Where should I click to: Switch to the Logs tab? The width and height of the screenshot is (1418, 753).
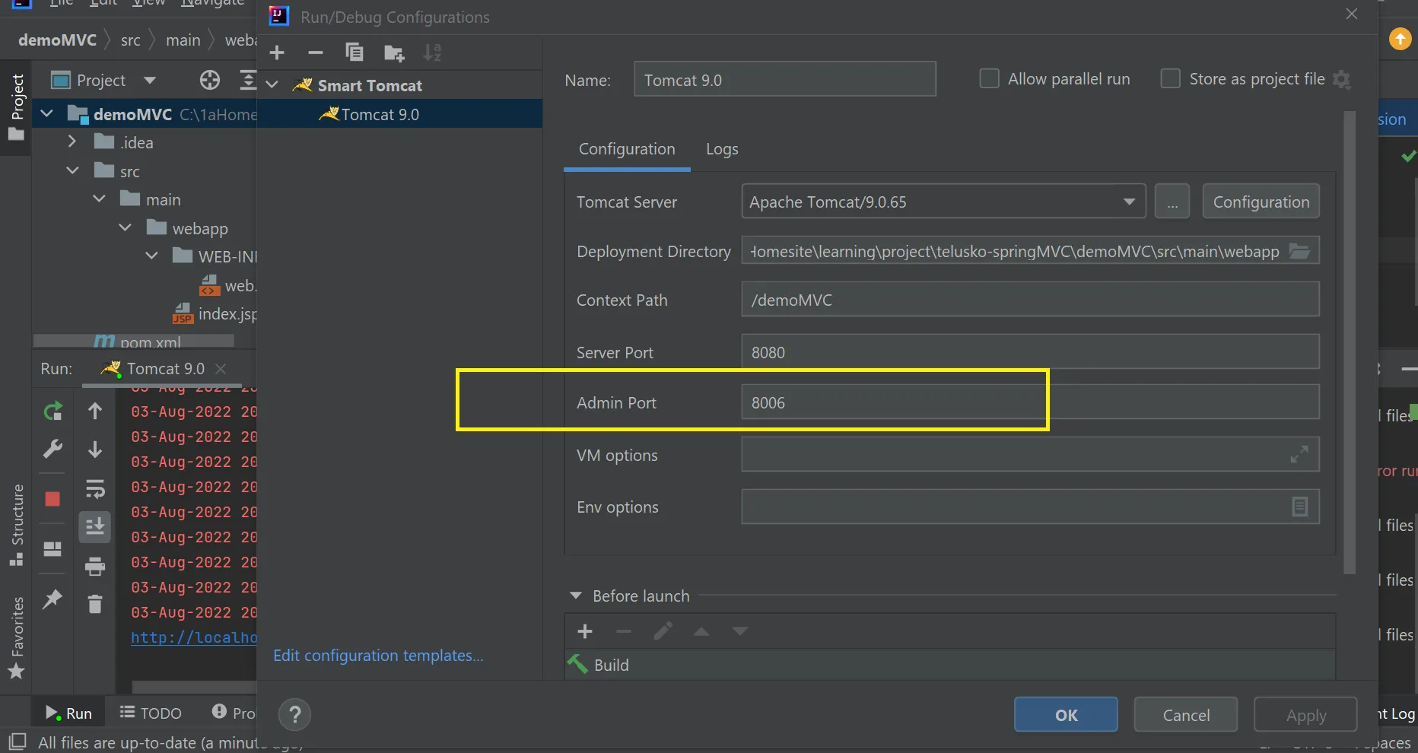(x=722, y=149)
